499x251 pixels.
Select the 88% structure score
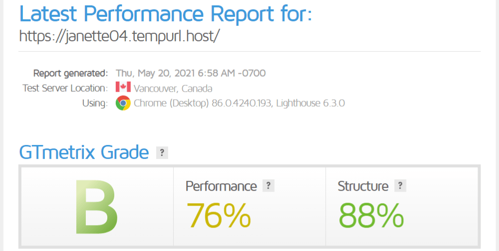point(371,214)
